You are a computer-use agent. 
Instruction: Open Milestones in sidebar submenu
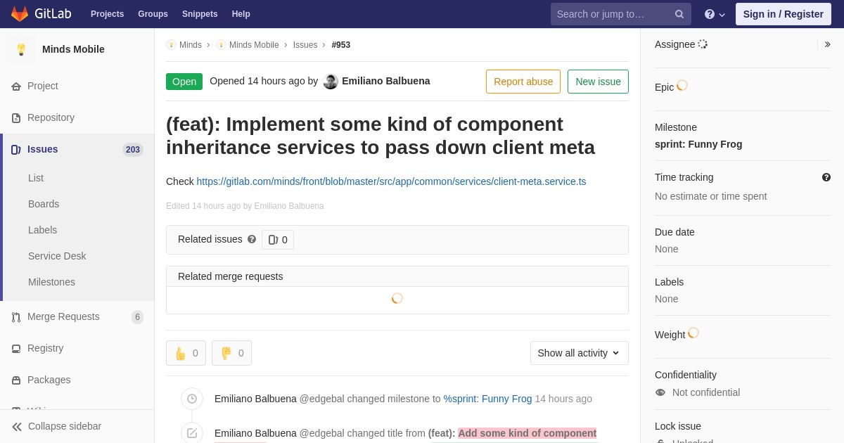click(51, 282)
